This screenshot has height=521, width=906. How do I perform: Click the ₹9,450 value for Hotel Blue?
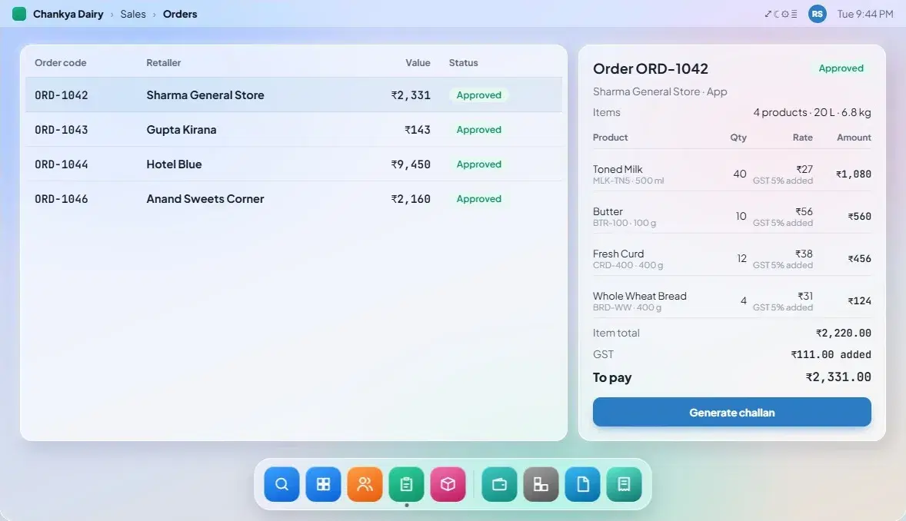point(411,164)
